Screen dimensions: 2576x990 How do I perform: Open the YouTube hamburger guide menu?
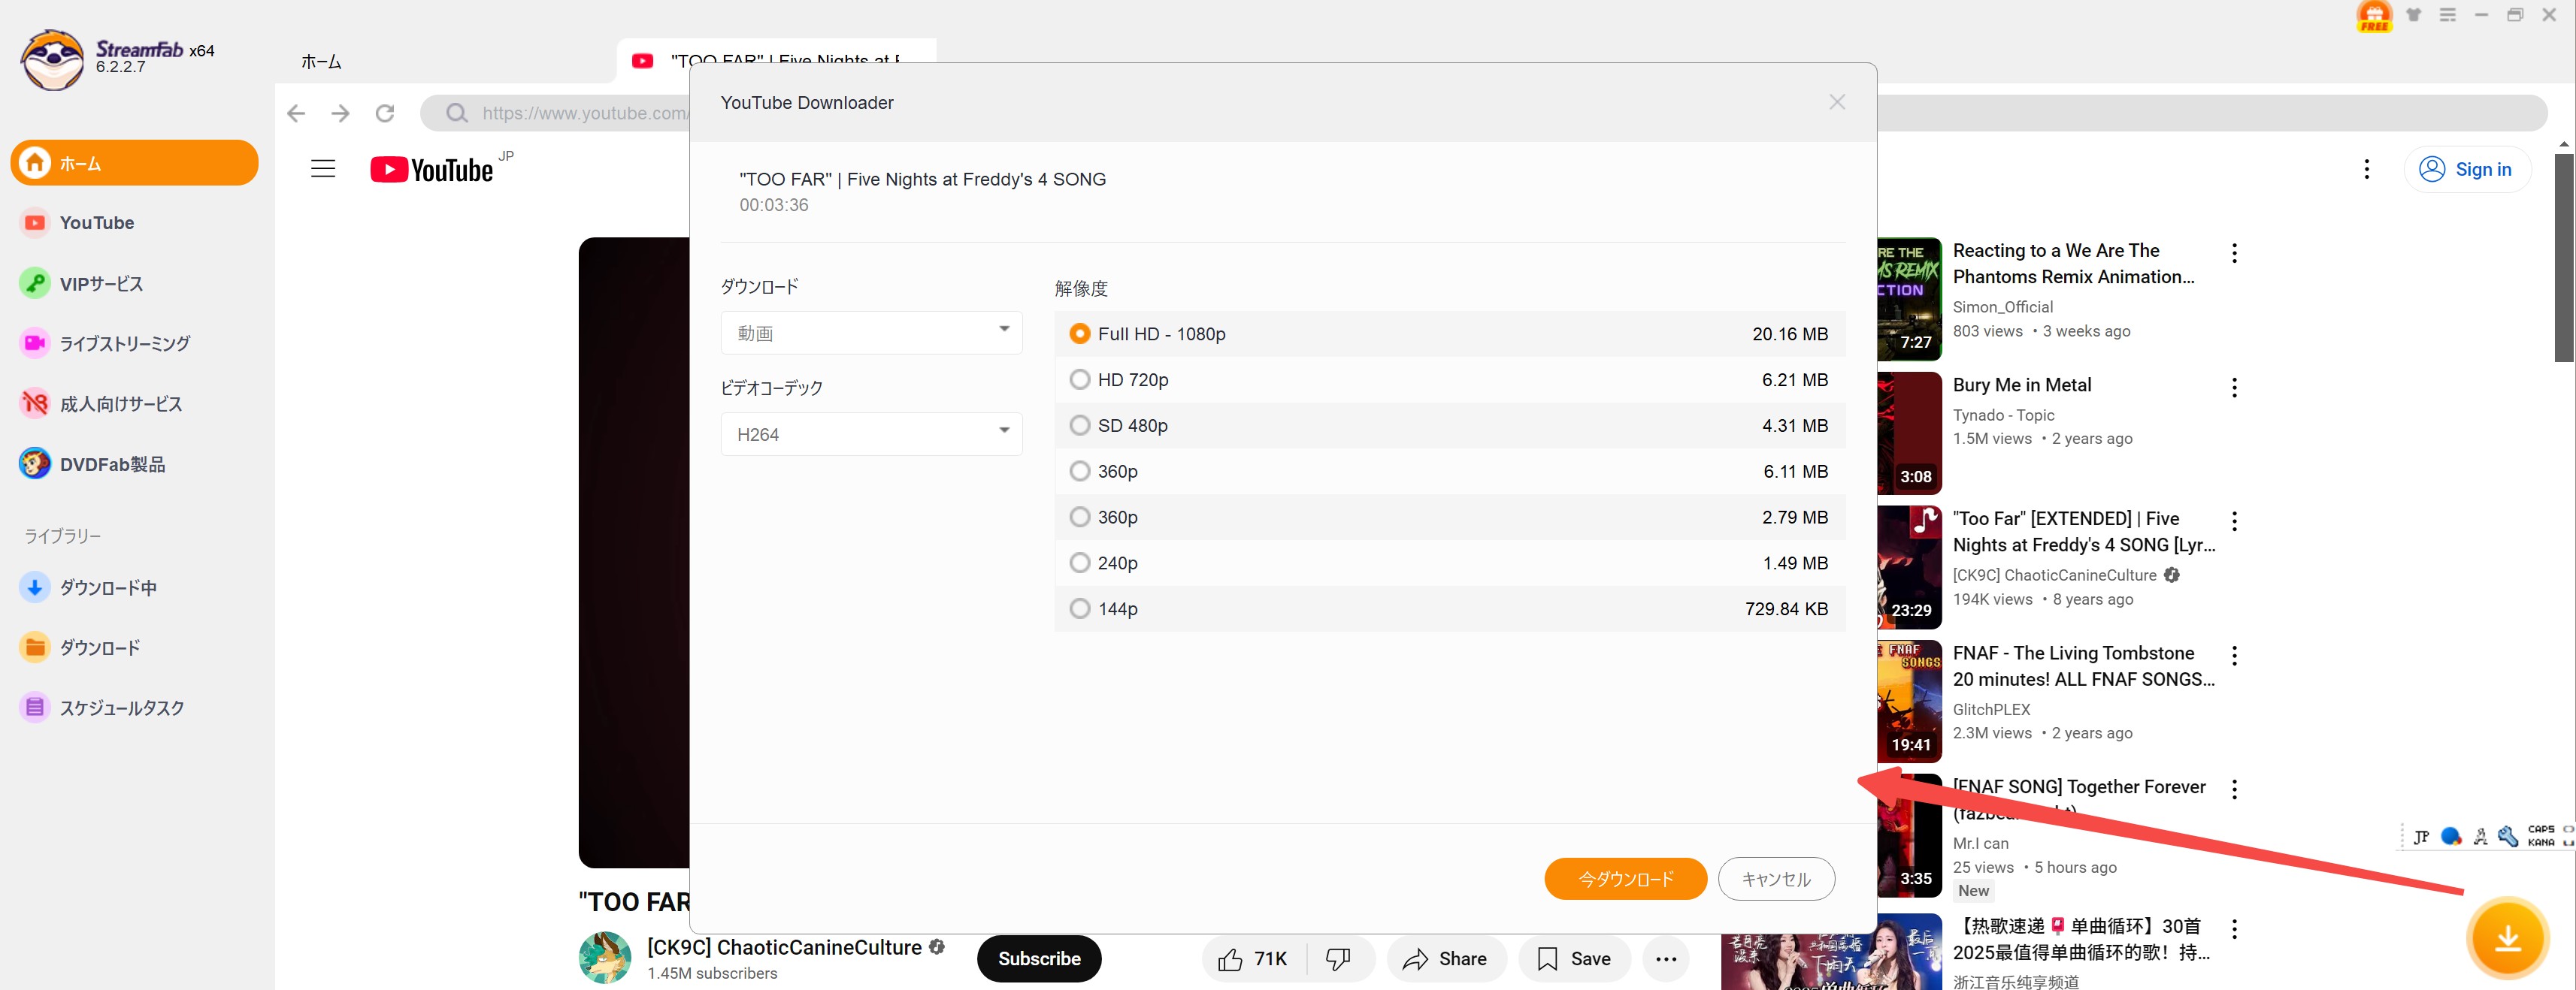click(x=323, y=169)
